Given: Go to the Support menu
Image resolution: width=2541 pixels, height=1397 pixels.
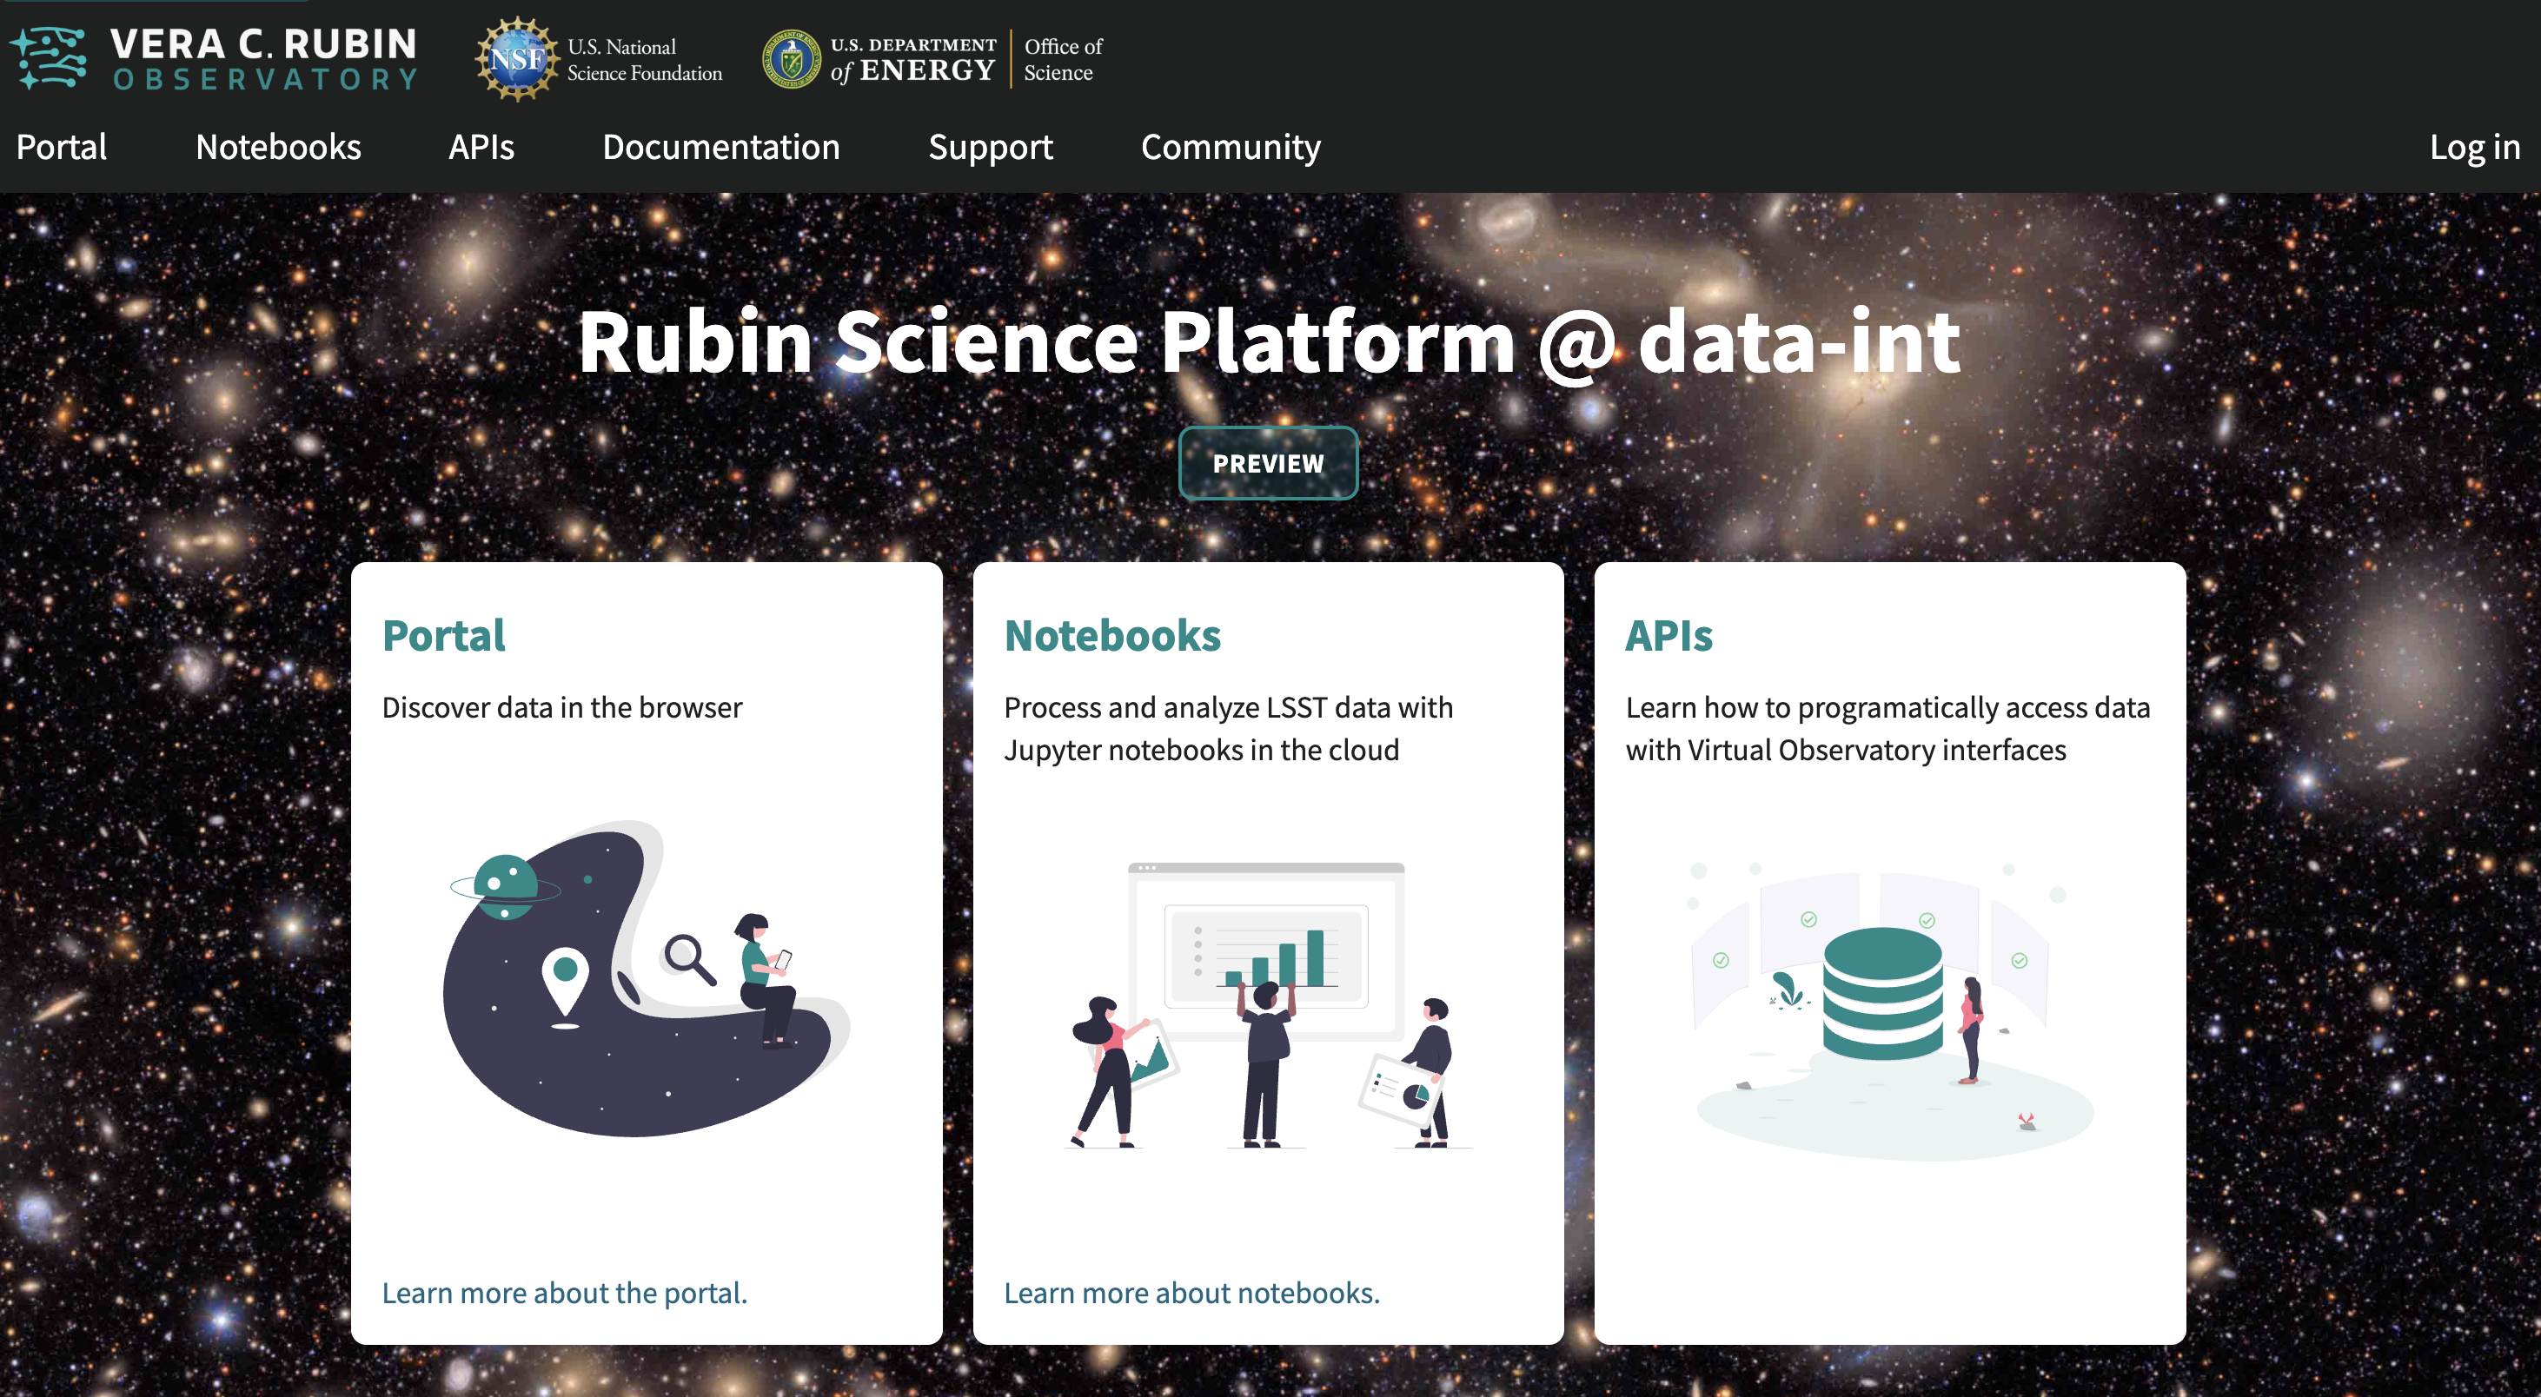Looking at the screenshot, I should (991, 147).
